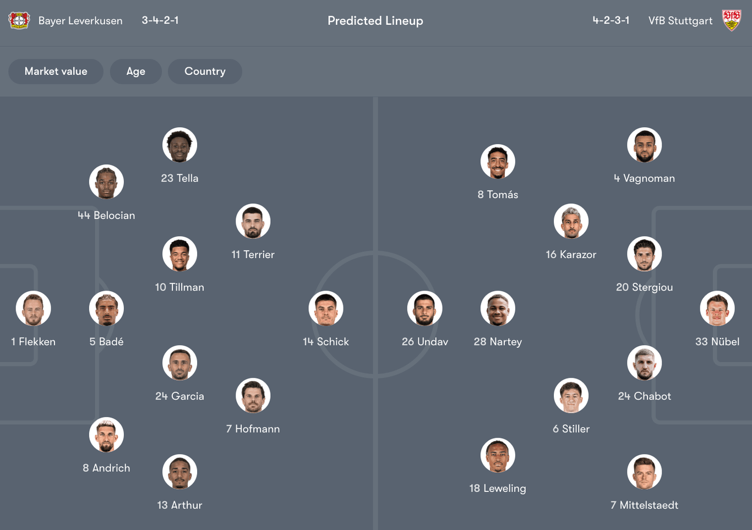Click the 3-4-2-1 formation label
This screenshot has width=752, height=530.
point(160,20)
